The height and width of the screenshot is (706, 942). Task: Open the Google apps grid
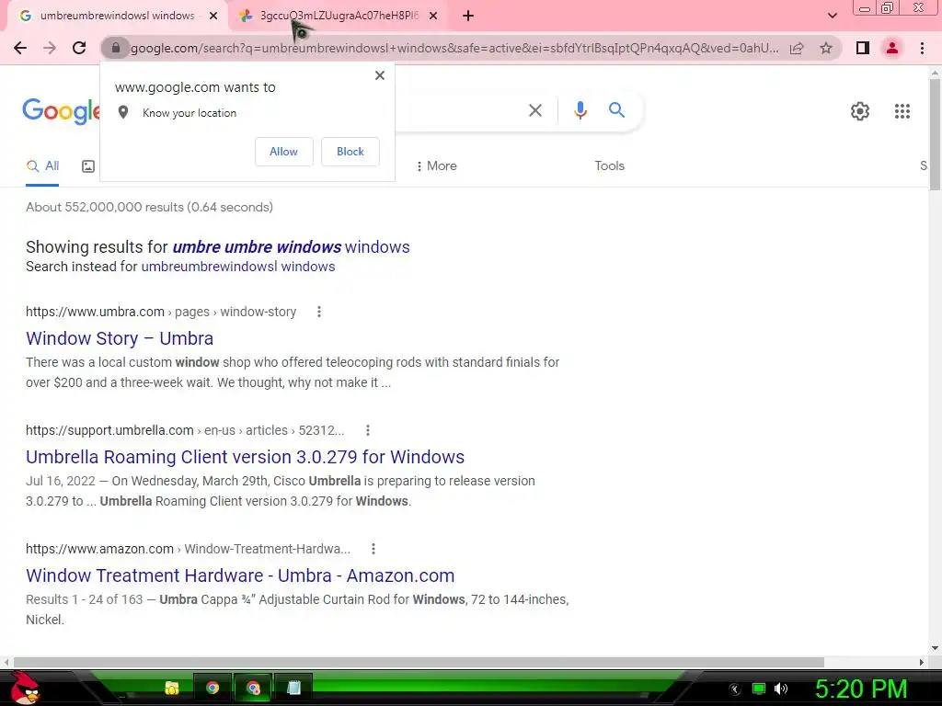(902, 111)
